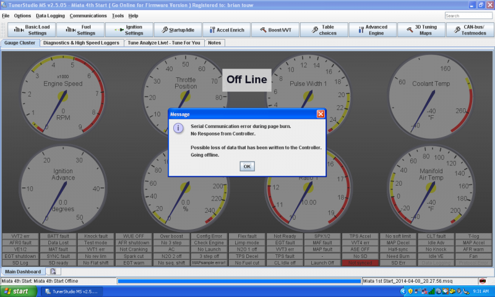The height and width of the screenshot is (297, 495).
Task: Click the 'T-log' indicator
Action: pos(473,236)
